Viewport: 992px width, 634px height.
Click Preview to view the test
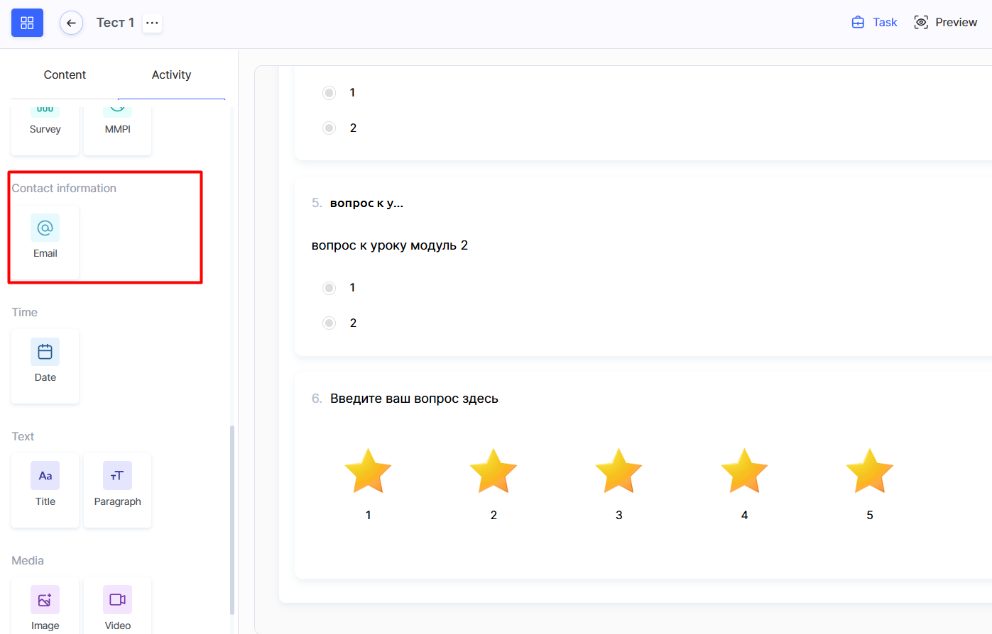945,23
